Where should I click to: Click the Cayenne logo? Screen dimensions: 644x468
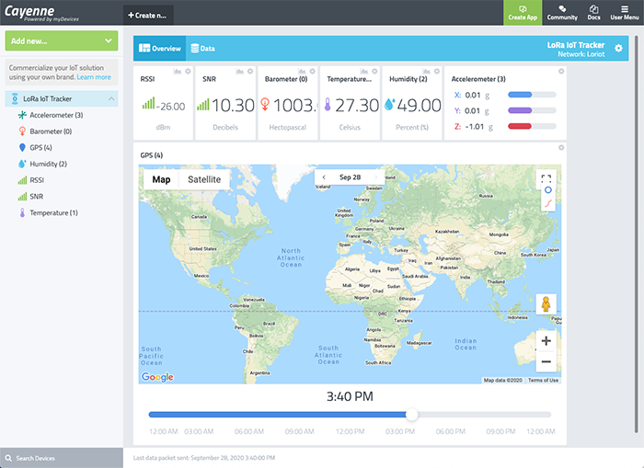tap(41, 13)
